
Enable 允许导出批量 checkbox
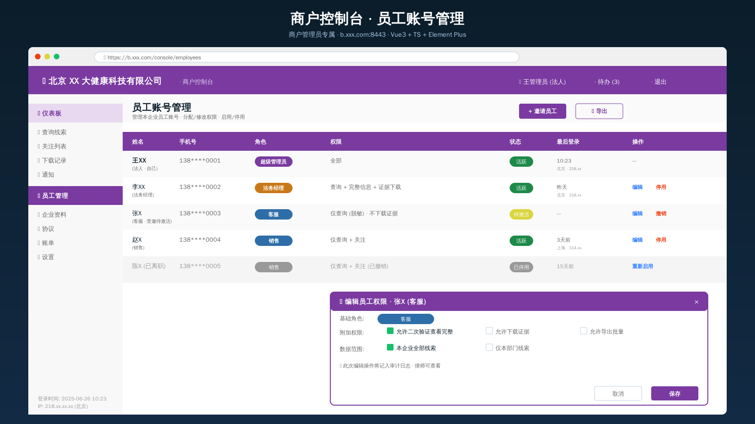[x=584, y=331]
